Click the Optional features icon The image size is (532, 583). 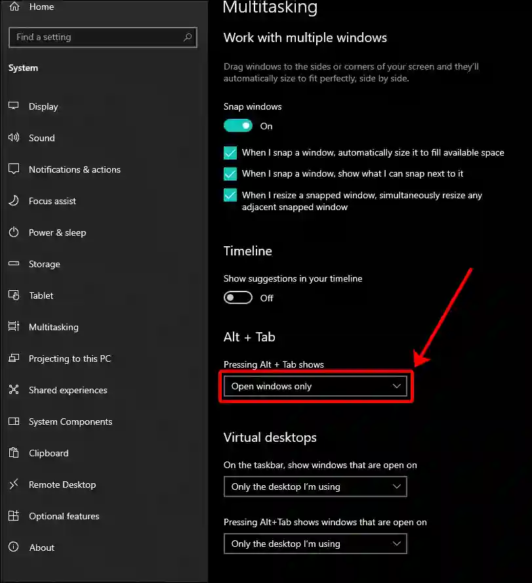tap(14, 515)
